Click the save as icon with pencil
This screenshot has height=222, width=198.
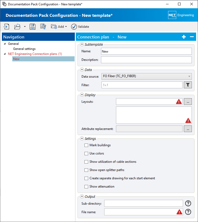[43, 26]
